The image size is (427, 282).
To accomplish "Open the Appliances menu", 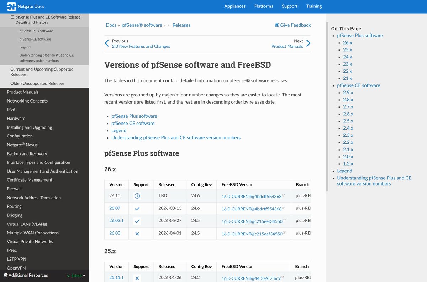I will 235,6.
